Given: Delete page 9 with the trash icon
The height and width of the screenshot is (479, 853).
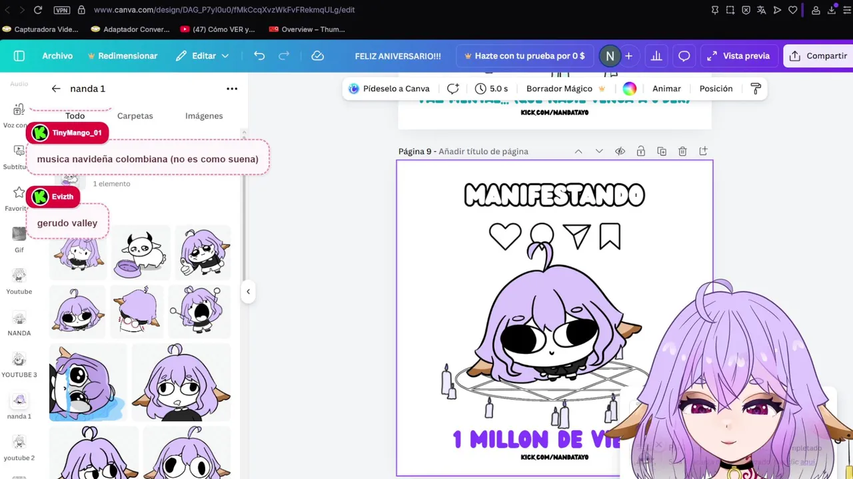Looking at the screenshot, I should coord(682,152).
